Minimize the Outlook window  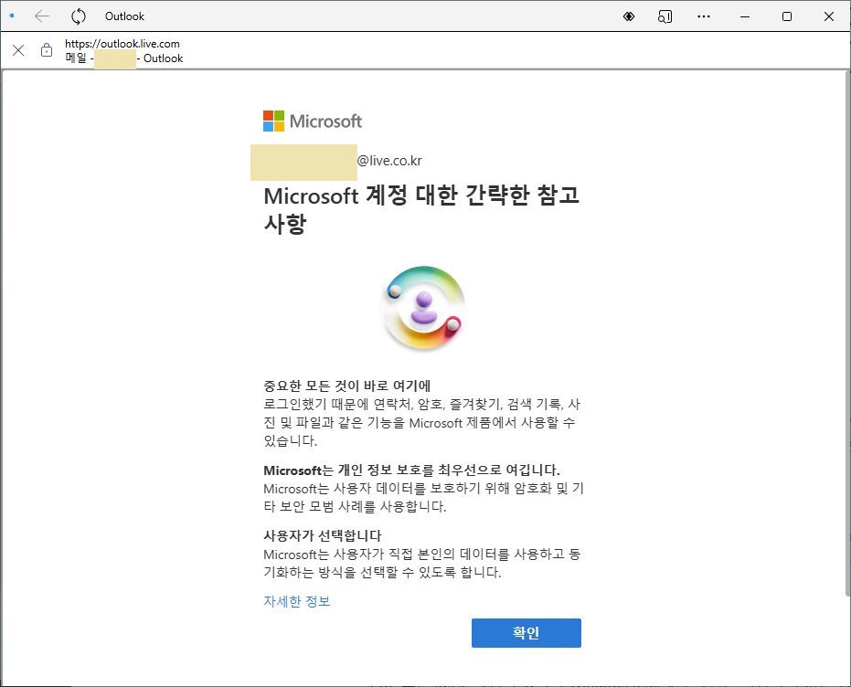pos(745,16)
